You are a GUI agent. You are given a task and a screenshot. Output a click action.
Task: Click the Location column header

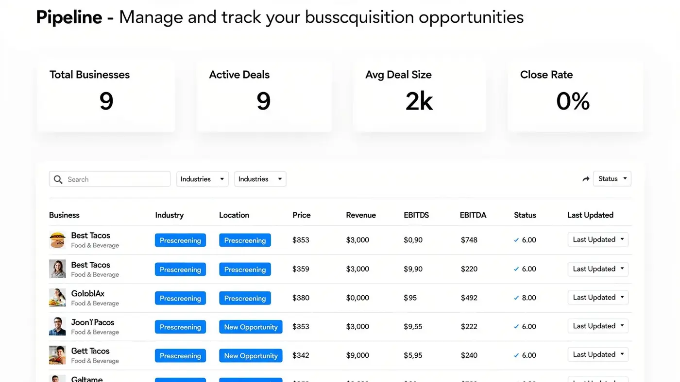point(234,215)
